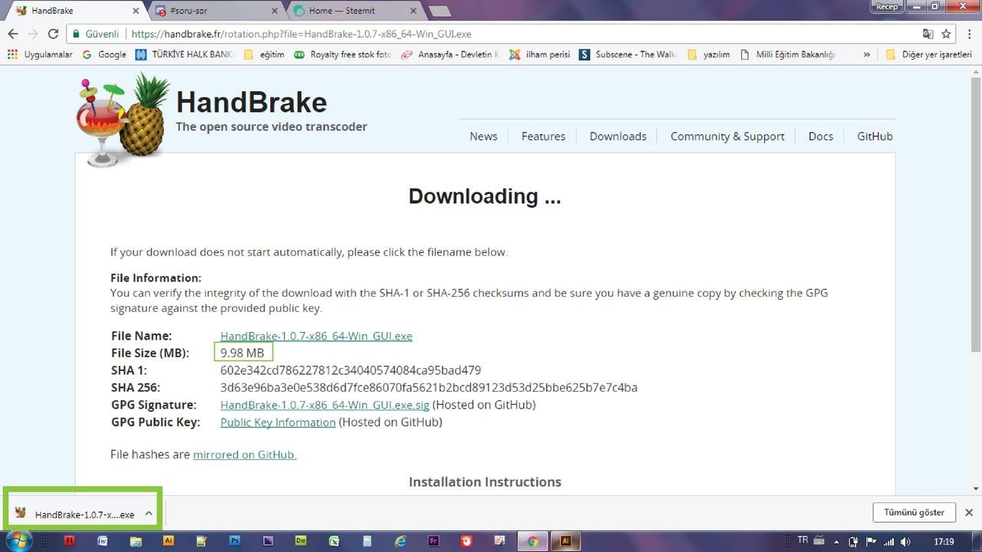Open the Docs menu item
This screenshot has height=552, width=982.
820,136
